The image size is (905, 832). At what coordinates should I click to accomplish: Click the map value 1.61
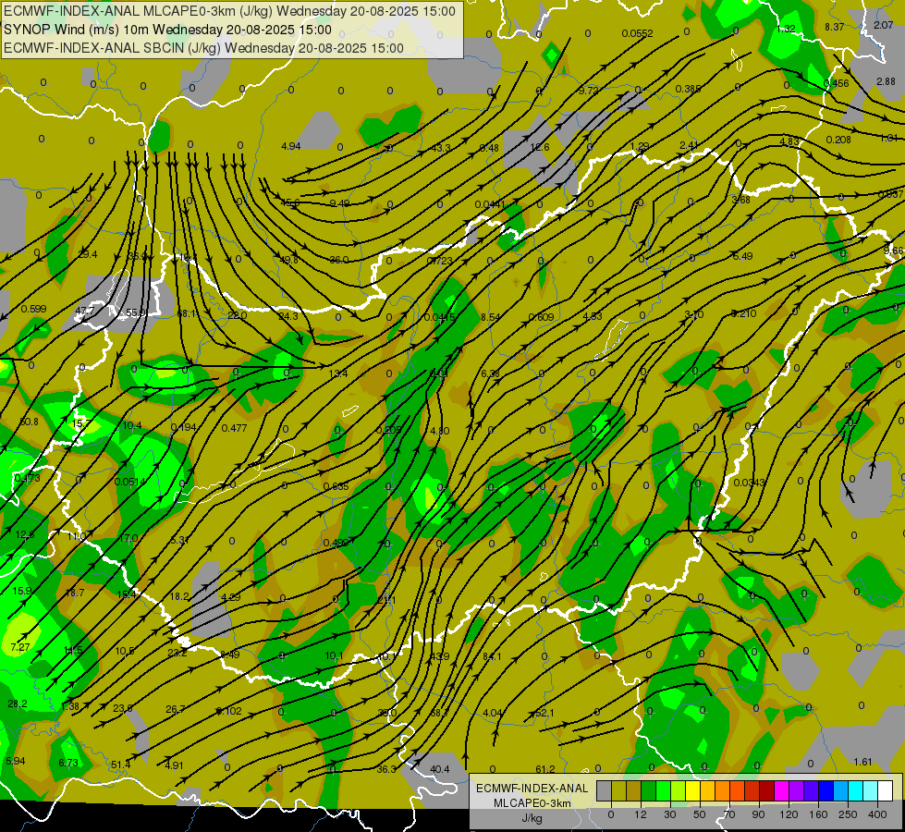click(862, 762)
